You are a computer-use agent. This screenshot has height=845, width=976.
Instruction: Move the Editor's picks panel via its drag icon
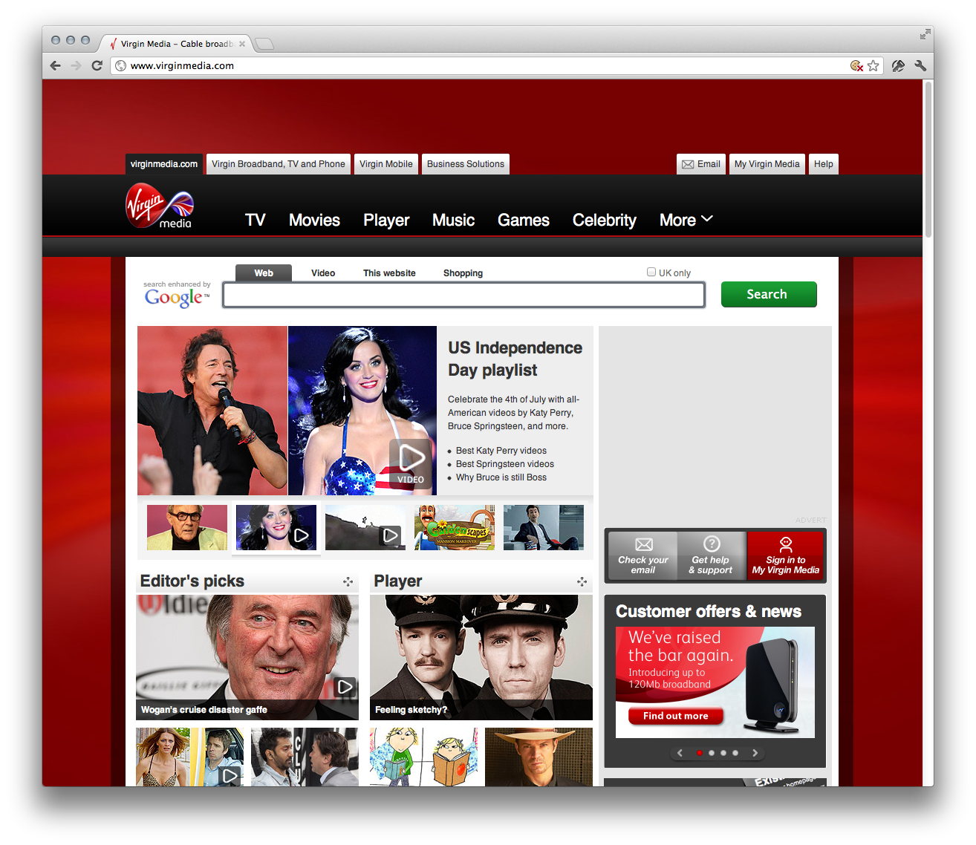348,581
